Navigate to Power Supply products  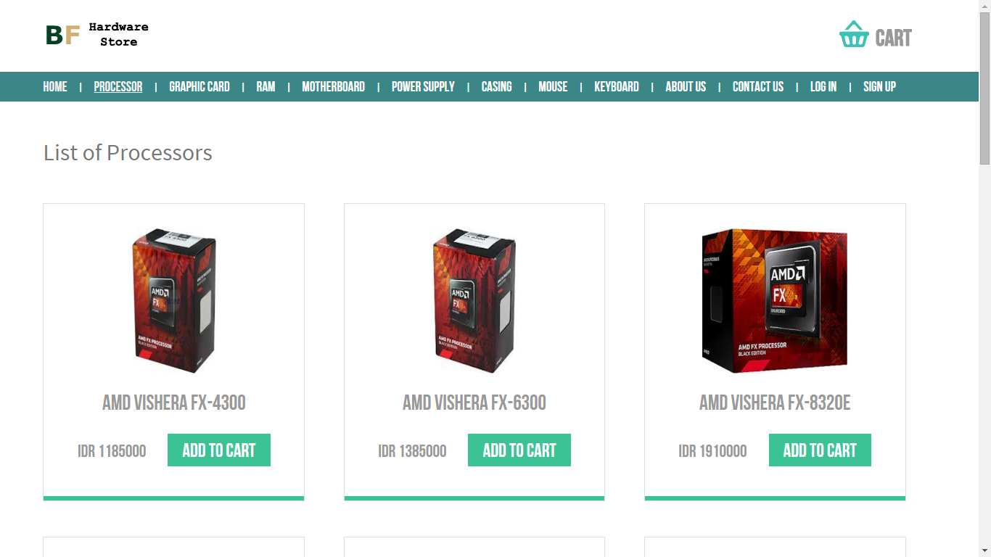[423, 87]
